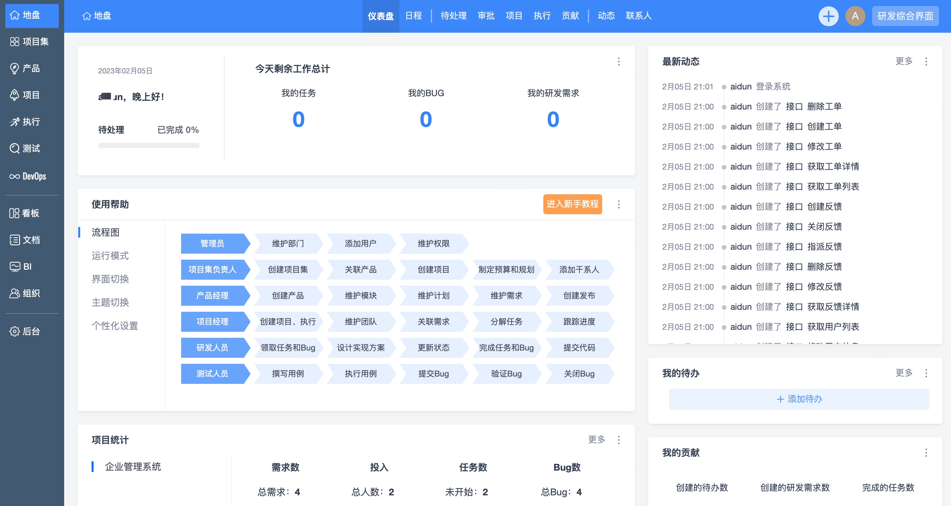
Task: Click the plus quick-create button
Action: (x=828, y=16)
